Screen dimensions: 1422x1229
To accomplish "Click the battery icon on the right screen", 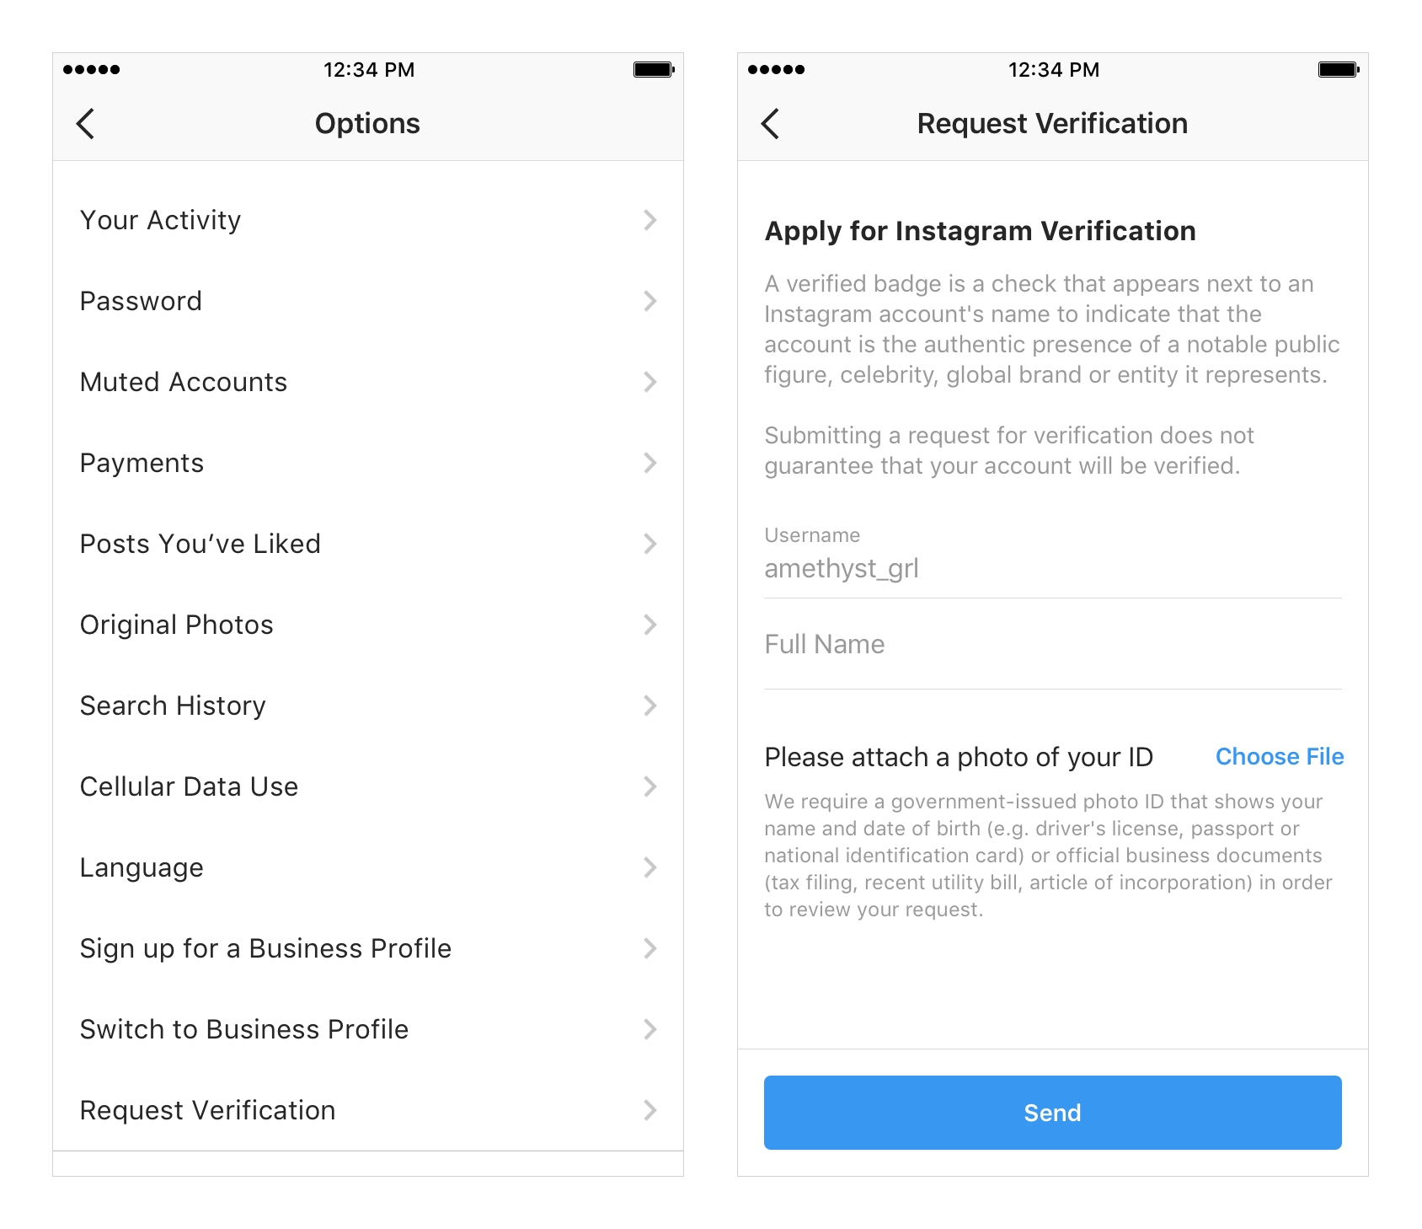I will [1339, 69].
